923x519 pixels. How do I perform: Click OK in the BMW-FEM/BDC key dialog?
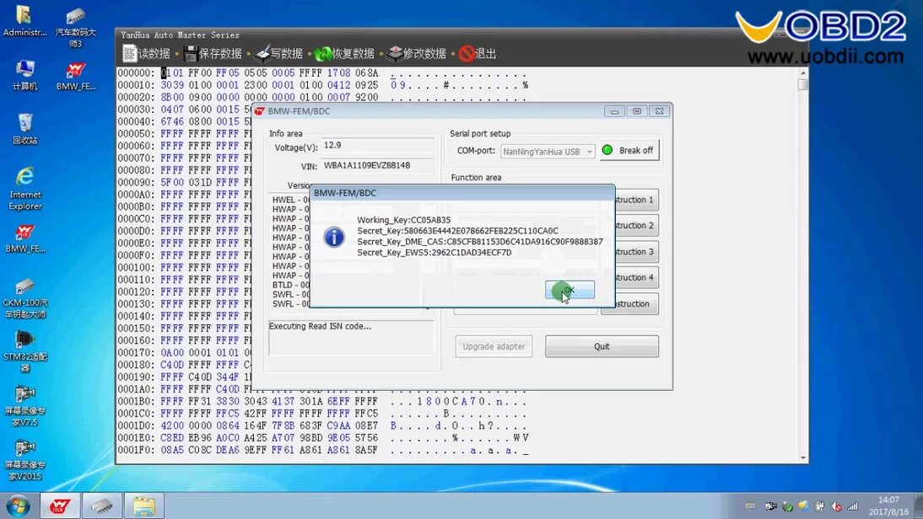[x=569, y=290]
